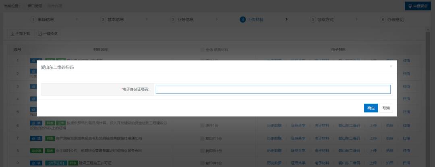Select step 2 基本信息 circle

[103, 19]
